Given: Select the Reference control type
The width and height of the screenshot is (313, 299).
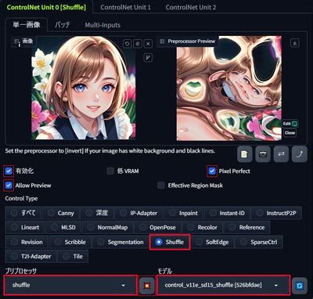Looking at the screenshot, I should 246,227.
